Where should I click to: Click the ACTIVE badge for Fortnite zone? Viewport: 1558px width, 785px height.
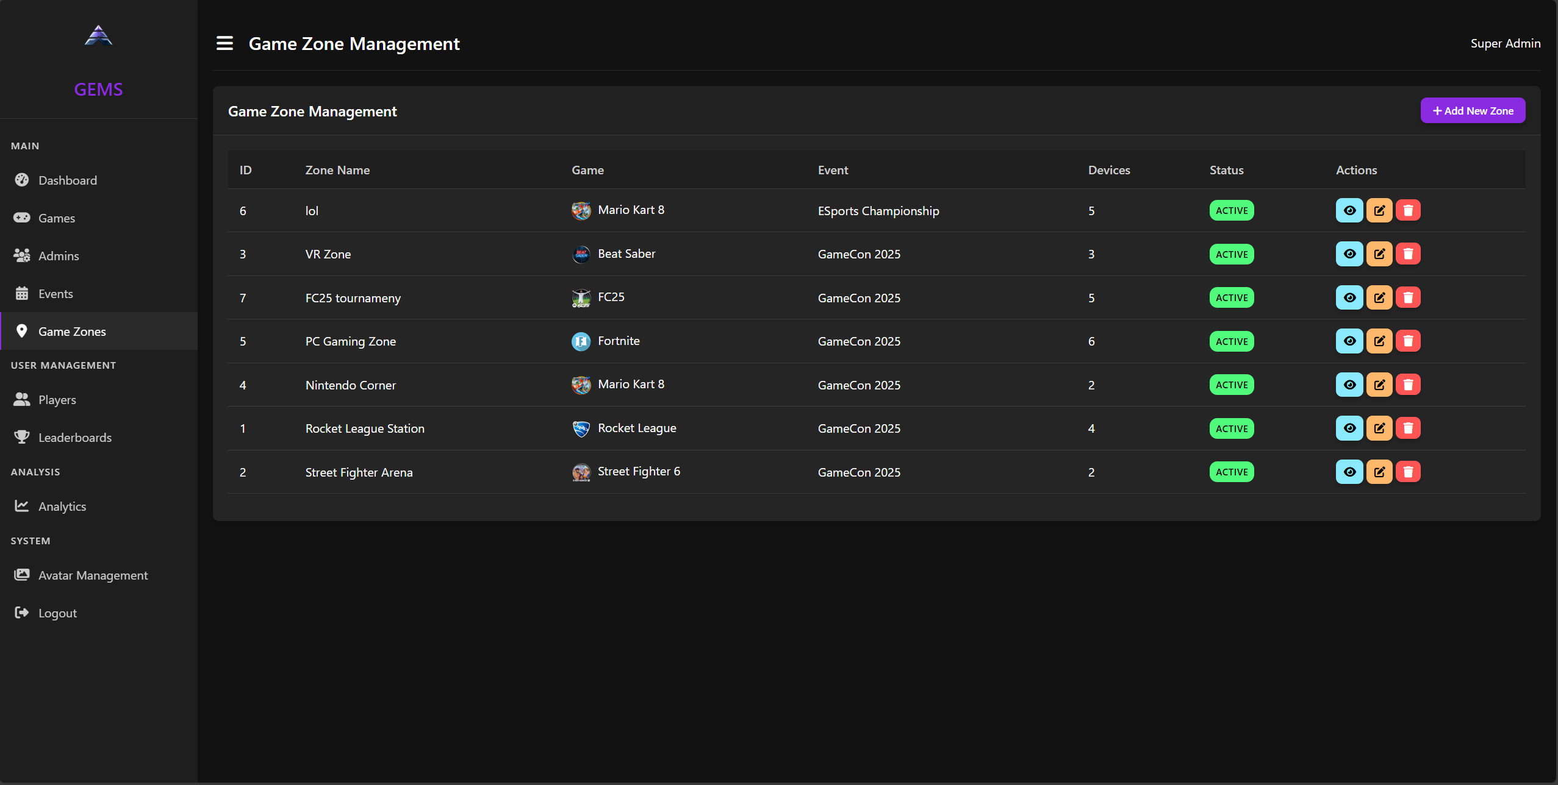click(1231, 341)
